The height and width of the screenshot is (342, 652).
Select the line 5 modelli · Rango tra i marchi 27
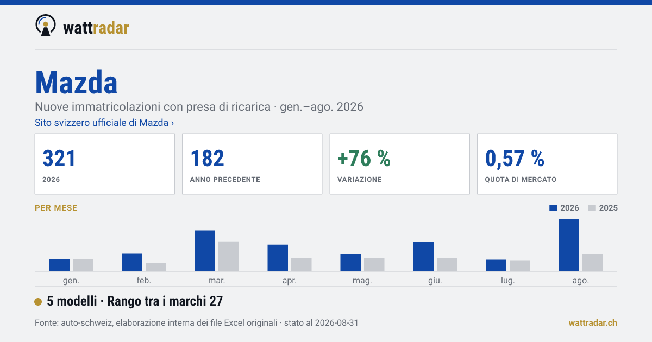click(x=135, y=301)
